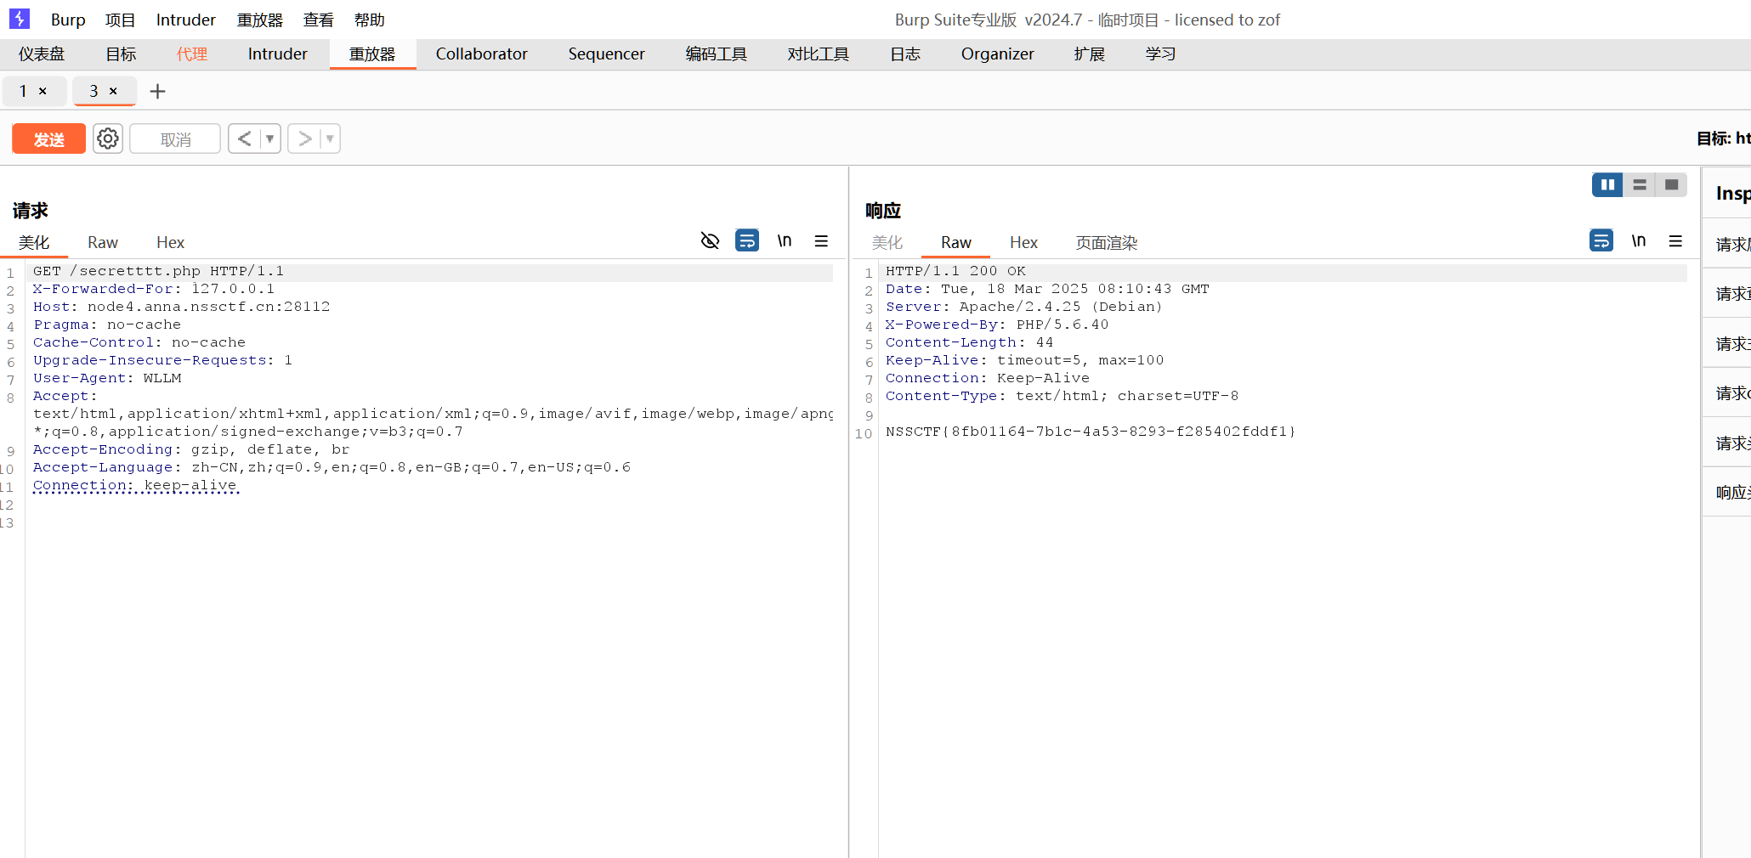
Task: Expand the back history dropdown arrow
Action: 269,138
